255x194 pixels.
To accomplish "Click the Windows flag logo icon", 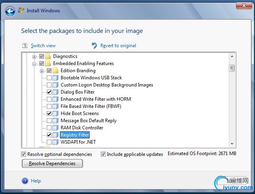I will click(x=21, y=11).
